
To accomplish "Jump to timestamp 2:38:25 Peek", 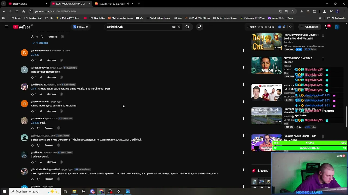I will [x=35, y=123].
